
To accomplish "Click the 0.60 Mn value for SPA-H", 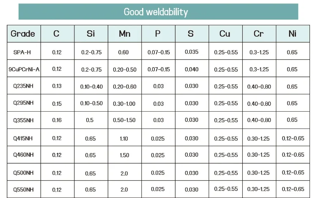I will [x=124, y=53].
